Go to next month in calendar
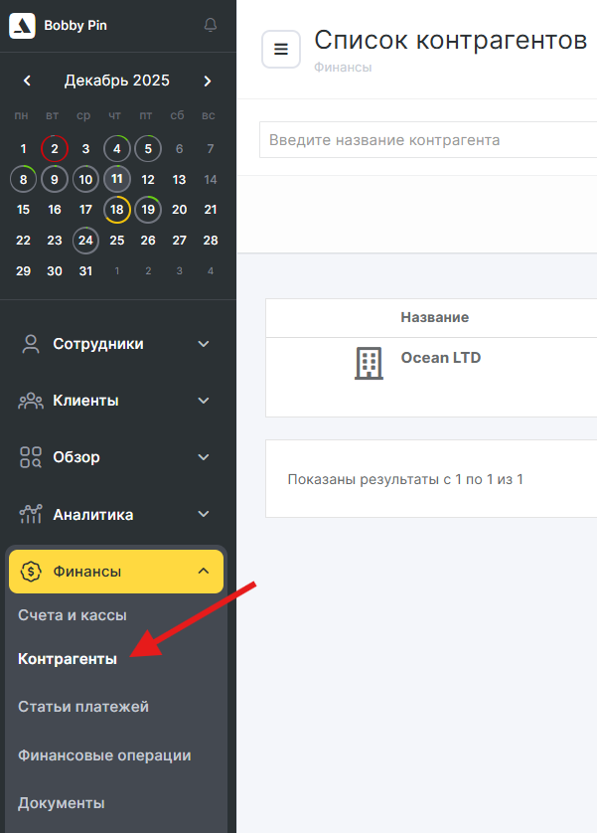 (207, 81)
